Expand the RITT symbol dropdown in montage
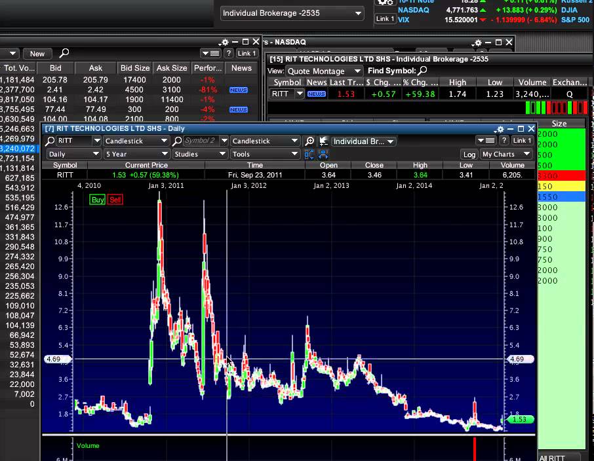Viewport: 594px width, 461px height. click(299, 94)
